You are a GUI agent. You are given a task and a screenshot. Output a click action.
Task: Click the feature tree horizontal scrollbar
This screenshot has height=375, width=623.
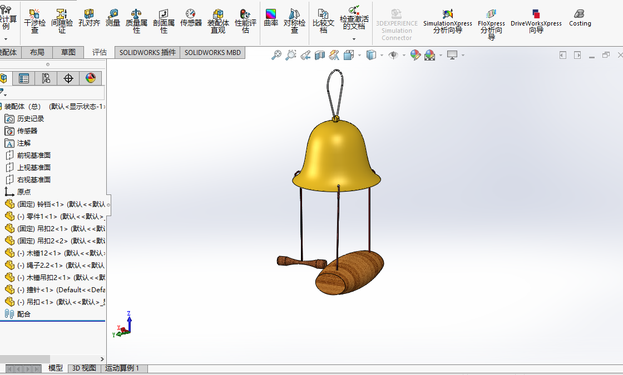point(24,359)
